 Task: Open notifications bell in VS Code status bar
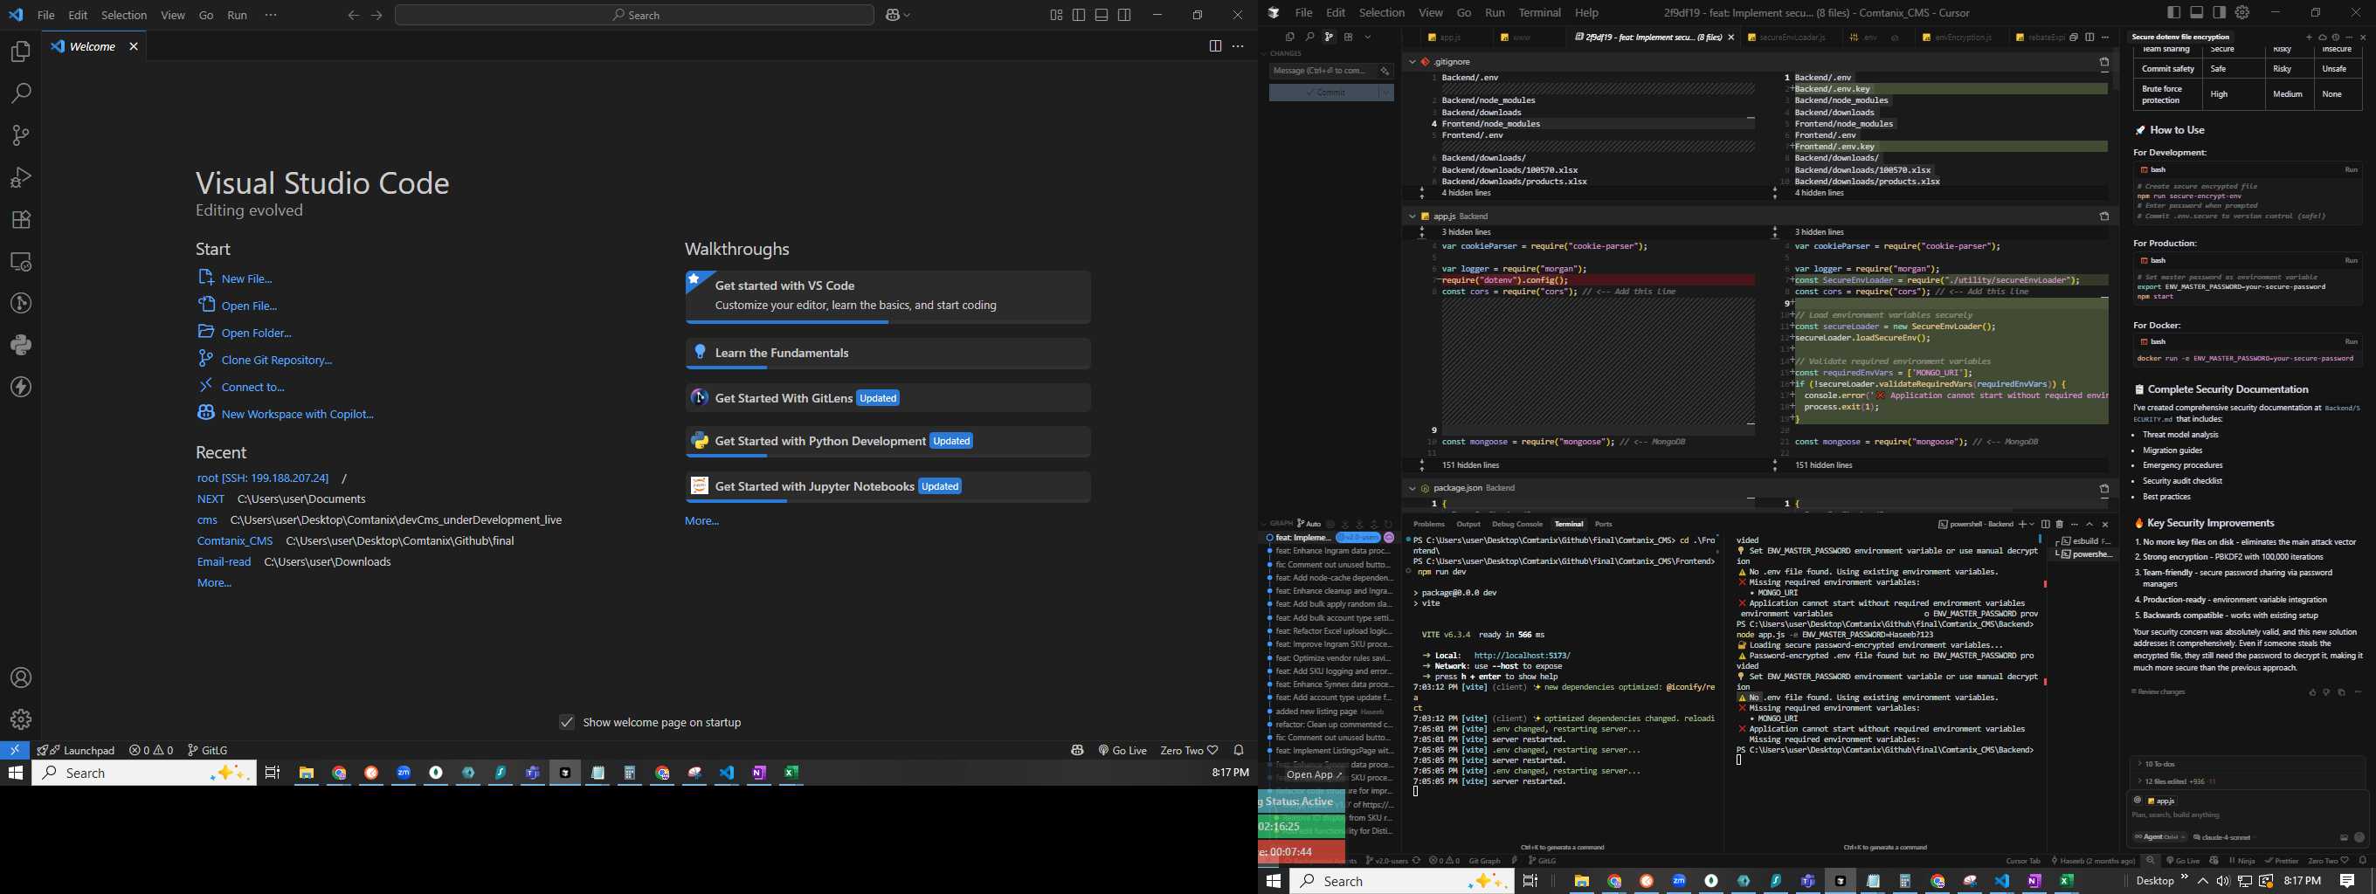coord(1239,750)
